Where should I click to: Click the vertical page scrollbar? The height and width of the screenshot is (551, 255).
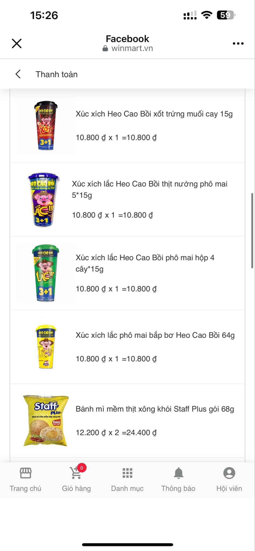(252, 231)
